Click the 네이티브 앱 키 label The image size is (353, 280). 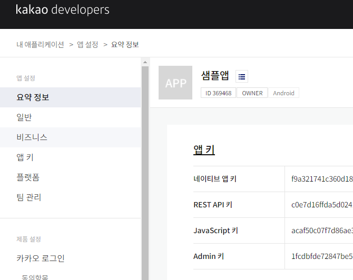coord(215,179)
